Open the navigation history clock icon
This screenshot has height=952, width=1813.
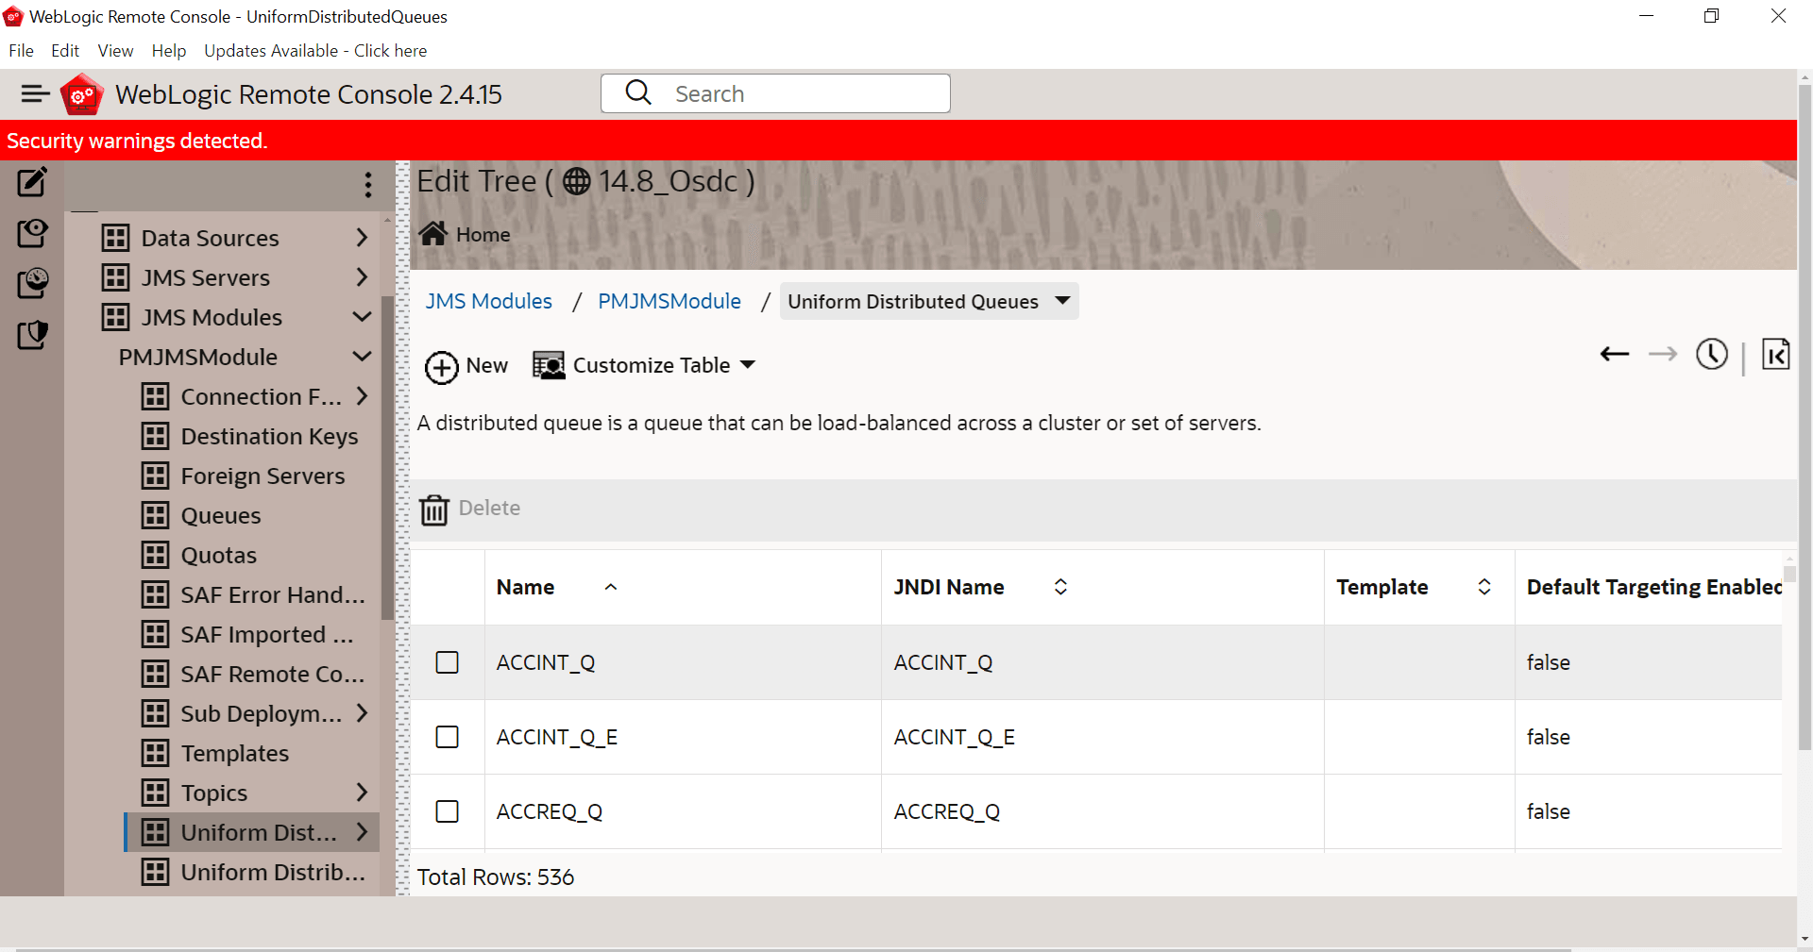click(1712, 354)
